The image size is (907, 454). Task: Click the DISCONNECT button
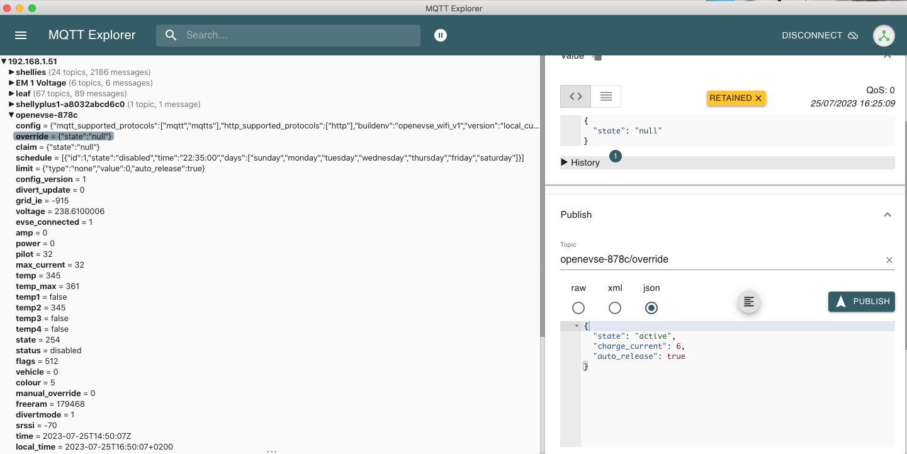820,35
